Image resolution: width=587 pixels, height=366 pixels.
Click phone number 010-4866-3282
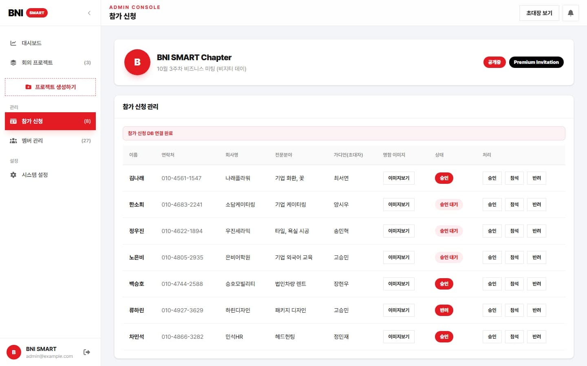click(x=182, y=337)
